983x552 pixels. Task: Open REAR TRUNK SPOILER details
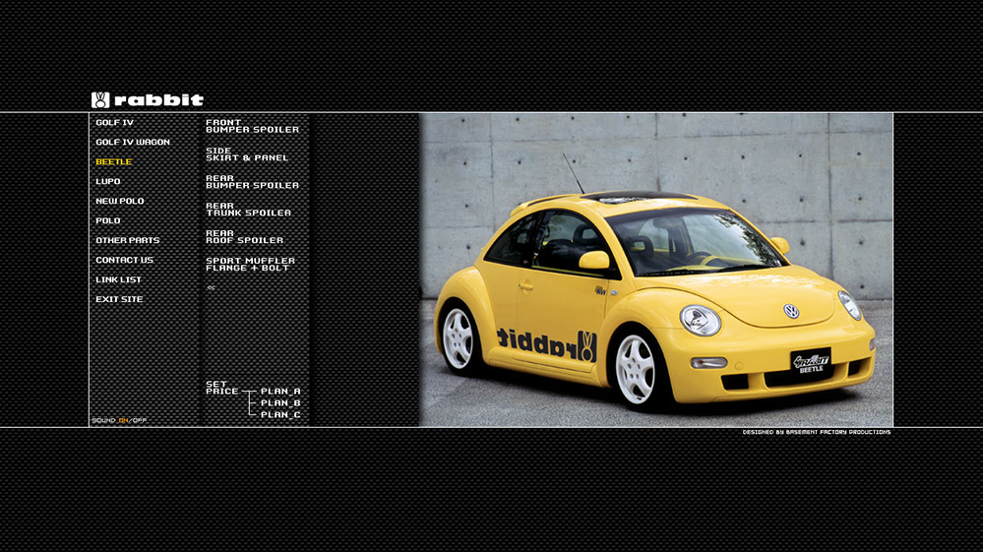coord(249,210)
